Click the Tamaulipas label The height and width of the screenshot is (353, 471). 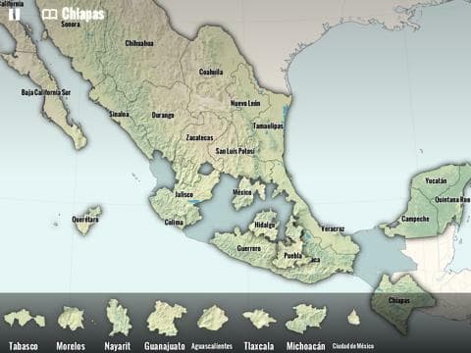(268, 126)
